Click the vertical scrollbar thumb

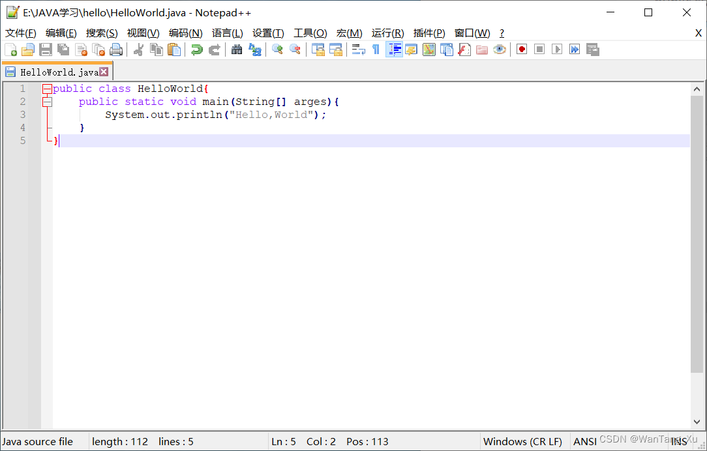[x=697, y=234]
